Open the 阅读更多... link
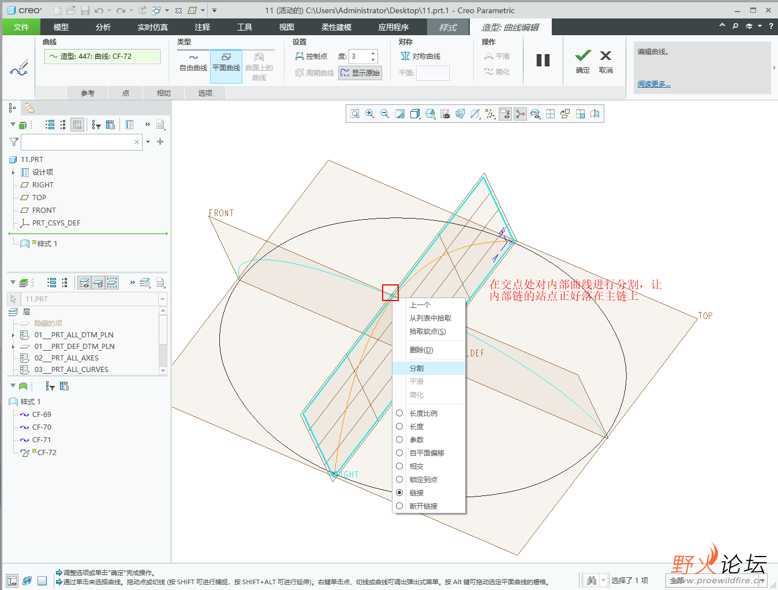Image resolution: width=778 pixels, height=590 pixels. pos(654,84)
